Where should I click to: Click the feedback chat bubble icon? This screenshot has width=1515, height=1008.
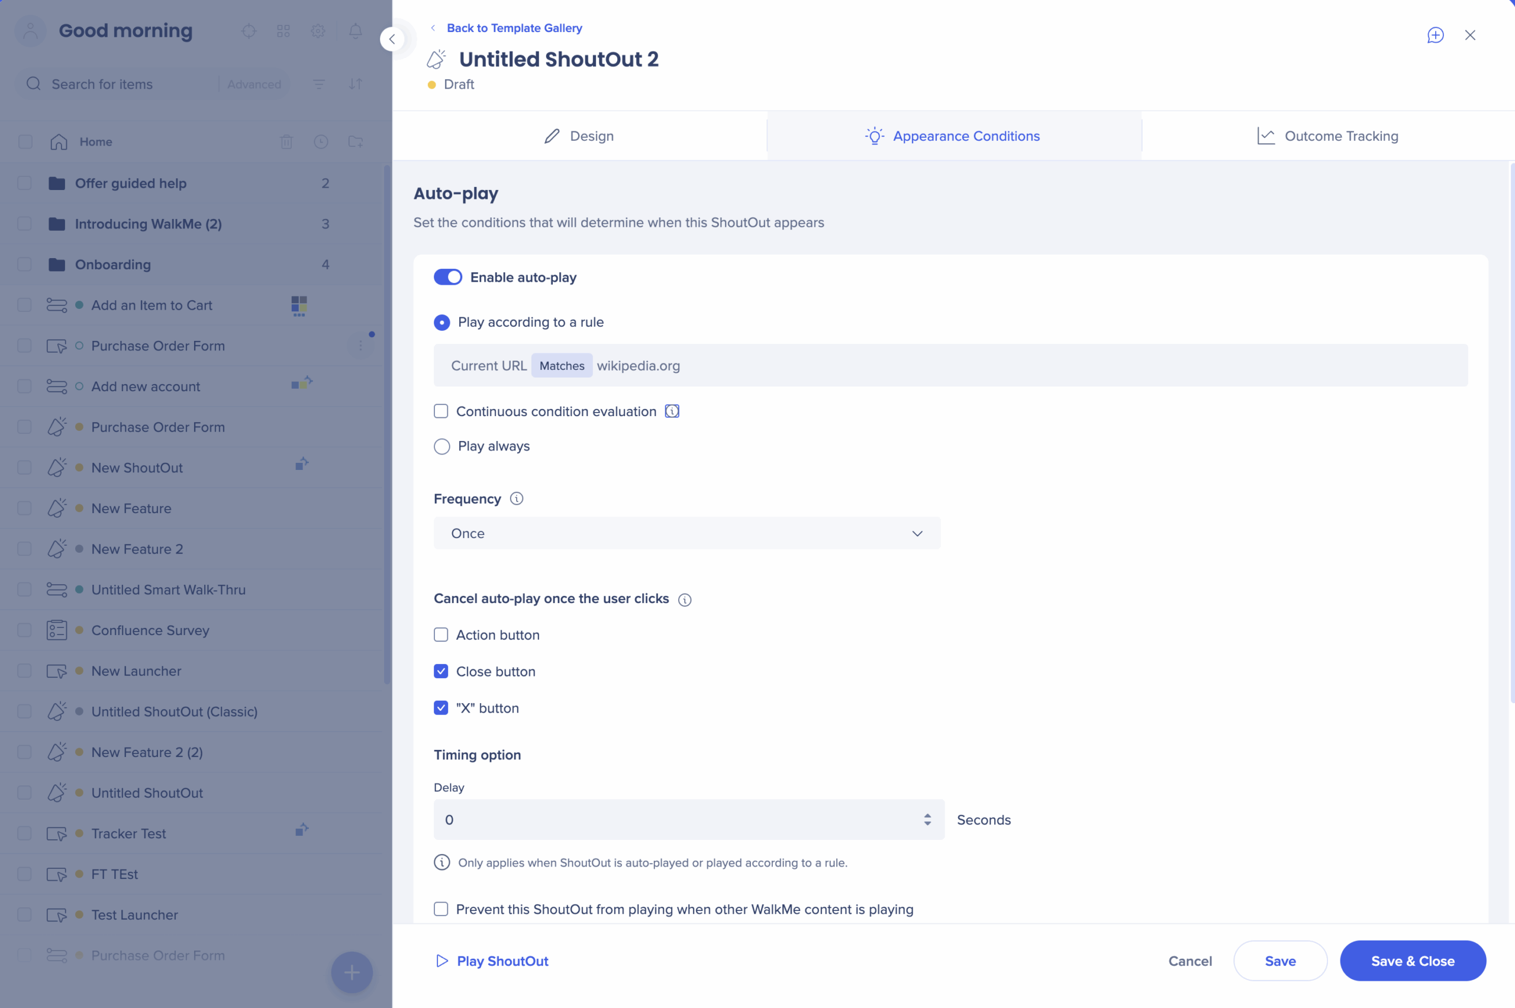tap(1435, 35)
